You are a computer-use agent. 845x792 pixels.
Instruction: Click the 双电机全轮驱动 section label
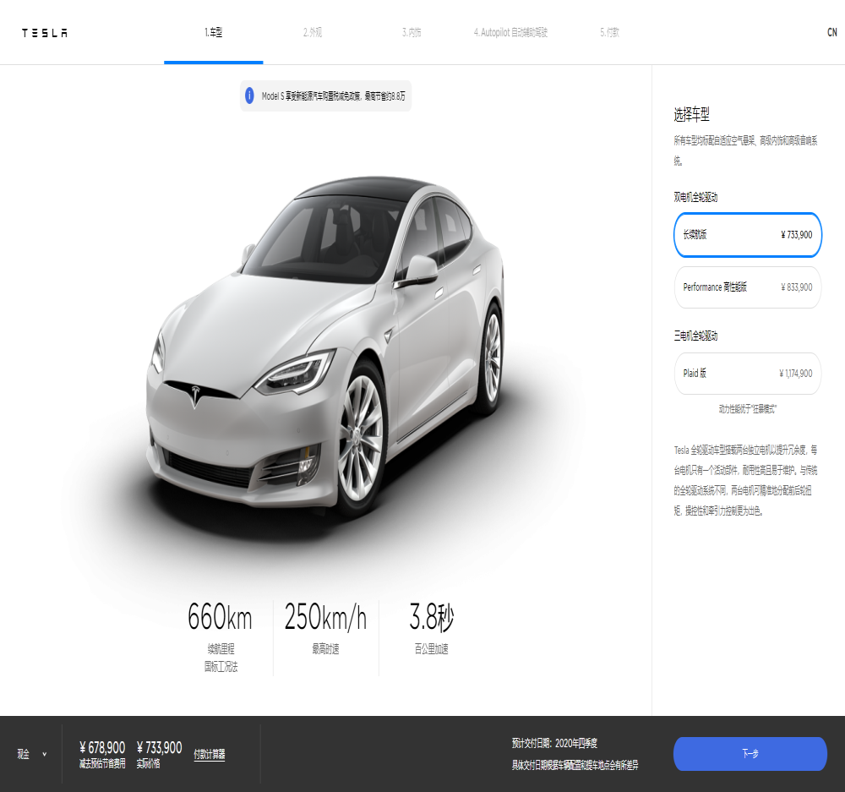[695, 197]
